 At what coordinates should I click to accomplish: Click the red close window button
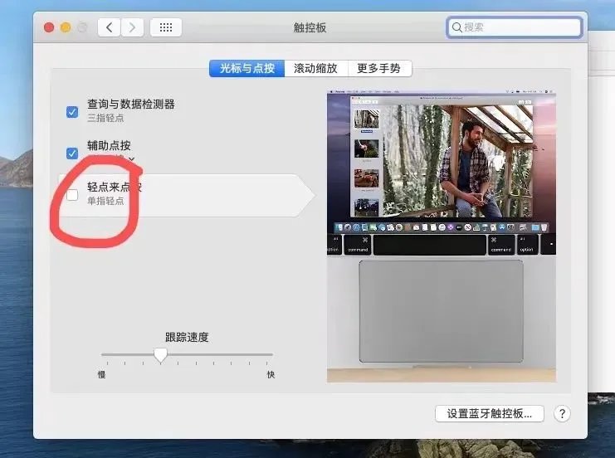click(x=49, y=27)
